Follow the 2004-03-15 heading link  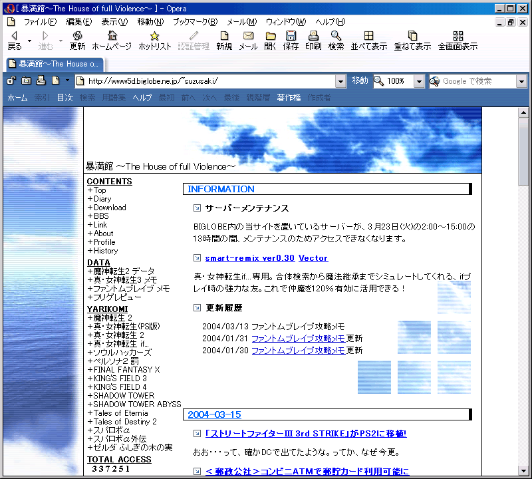[214, 414]
